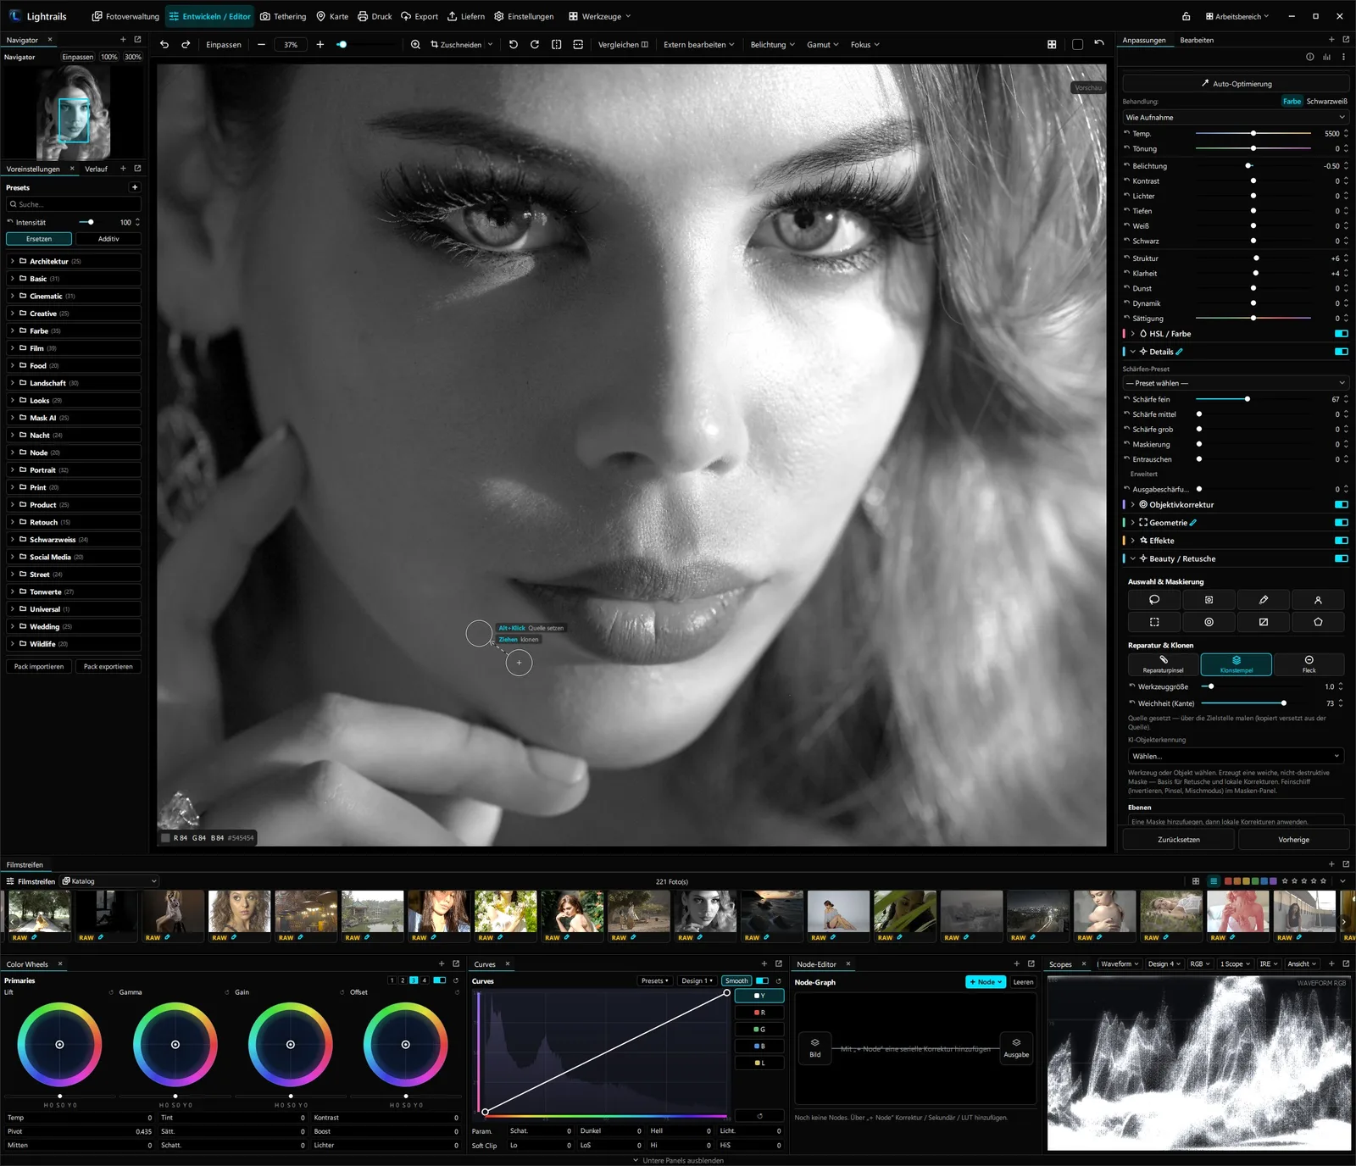Open the Preset wählen sharpening dropdown
Image resolution: width=1356 pixels, height=1166 pixels.
[1236, 383]
